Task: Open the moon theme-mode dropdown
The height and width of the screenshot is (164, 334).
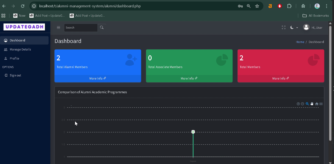Action: [x=294, y=27]
